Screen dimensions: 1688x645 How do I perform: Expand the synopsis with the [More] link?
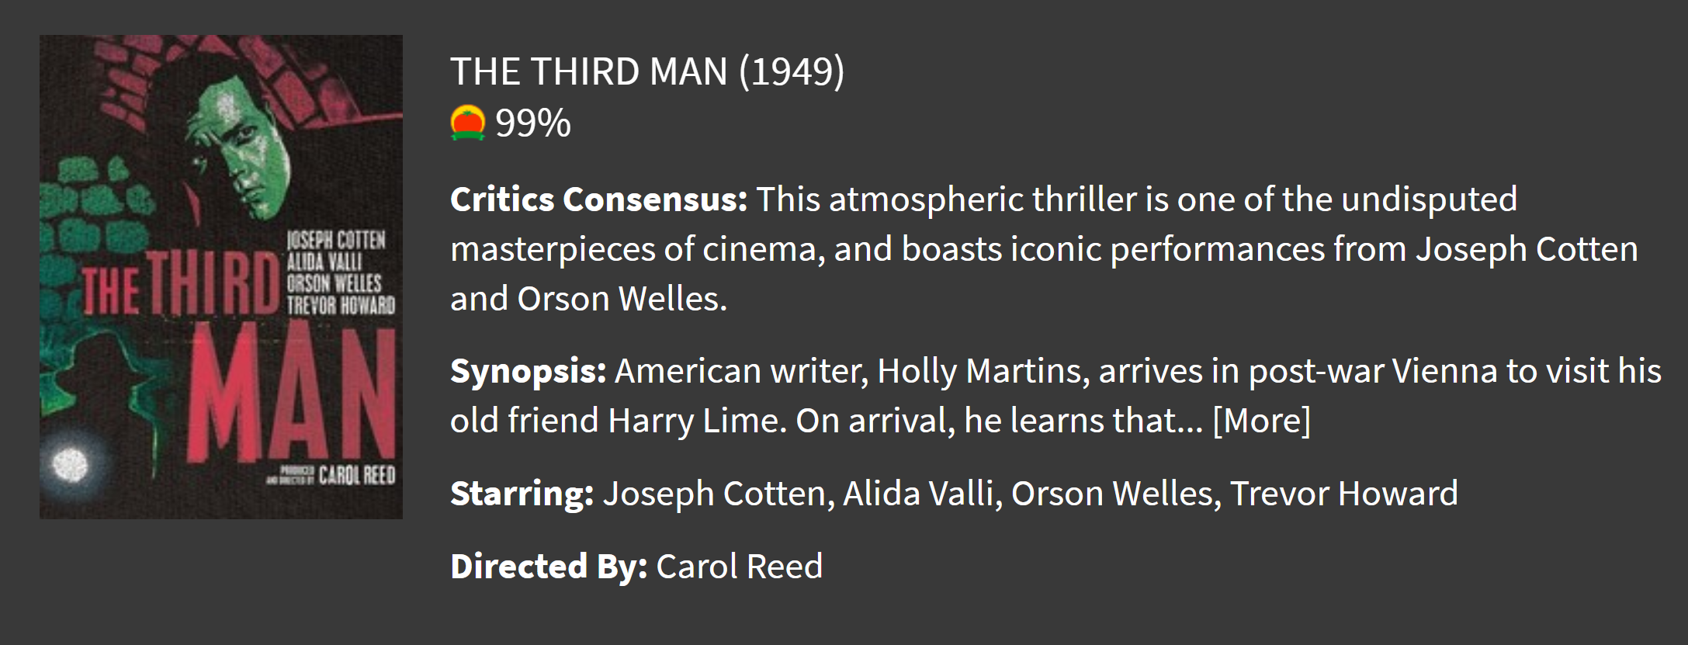pos(1261,421)
